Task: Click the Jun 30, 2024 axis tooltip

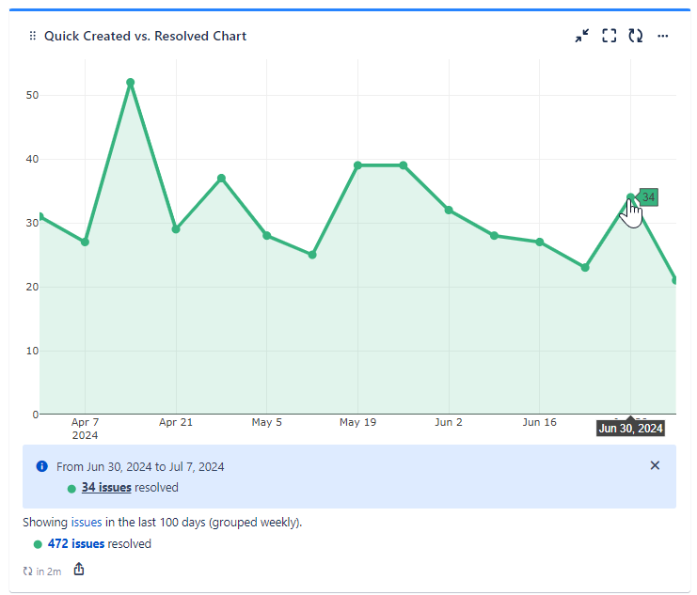Action: tap(630, 428)
